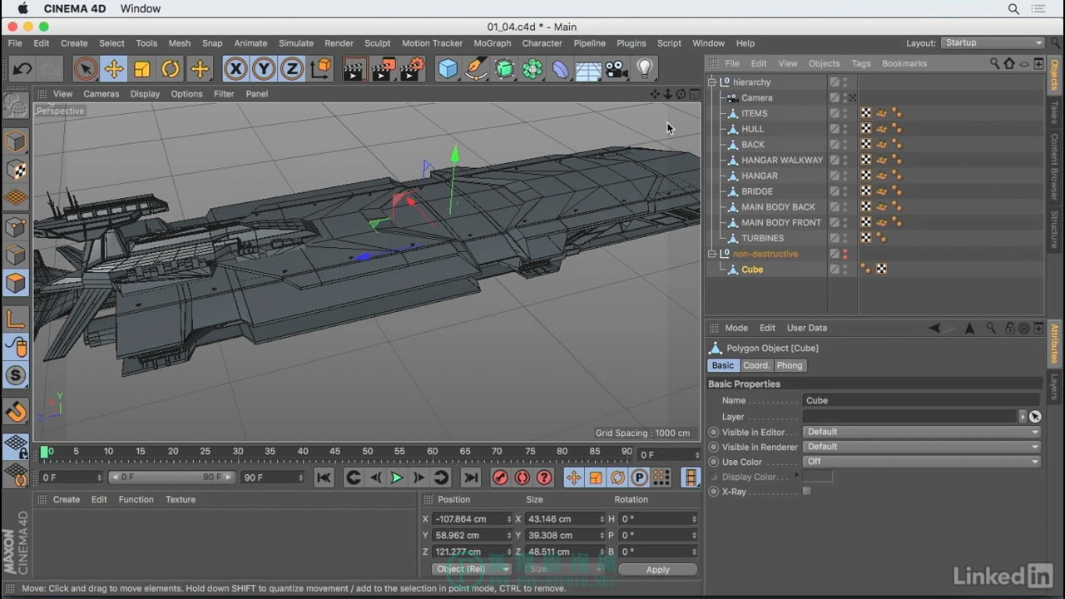Add a light object
Viewport: 1065px width, 599px height.
tap(645, 69)
